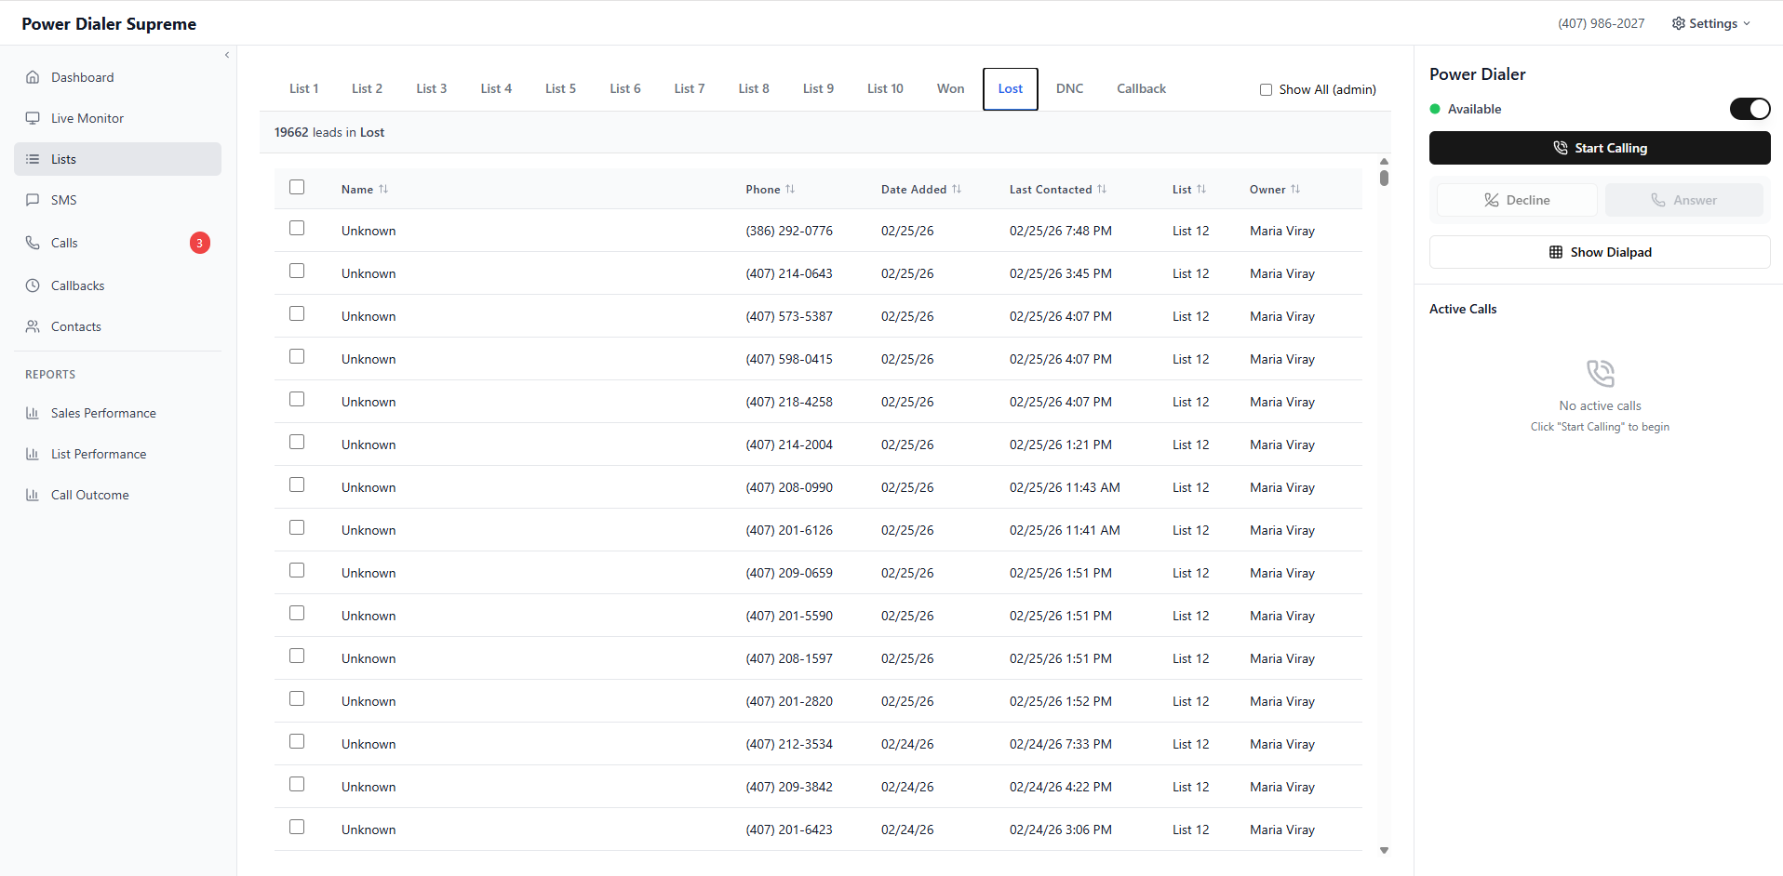Collapse the left sidebar with the chevron
Screen dimensions: 1783x876
(x=227, y=55)
